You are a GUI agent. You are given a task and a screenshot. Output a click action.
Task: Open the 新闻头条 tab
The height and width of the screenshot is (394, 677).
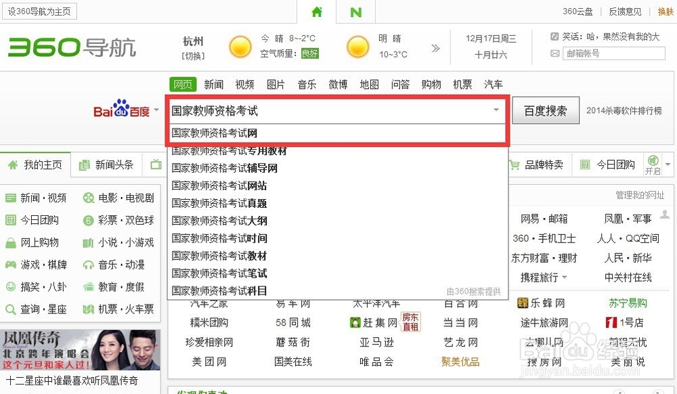[107, 165]
